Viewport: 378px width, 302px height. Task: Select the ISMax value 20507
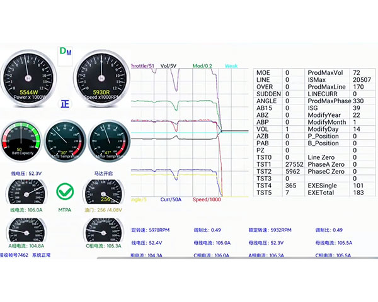361,80
